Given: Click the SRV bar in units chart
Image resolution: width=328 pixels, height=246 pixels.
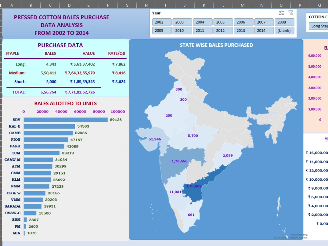Looking at the screenshot, I should [x=66, y=120].
